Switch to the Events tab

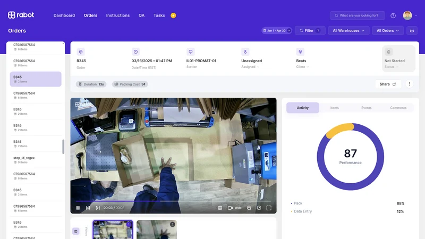click(x=366, y=108)
